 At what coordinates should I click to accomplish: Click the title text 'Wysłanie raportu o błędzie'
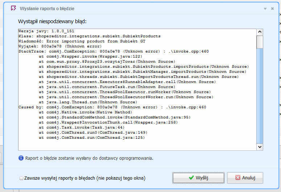coord(47,9)
